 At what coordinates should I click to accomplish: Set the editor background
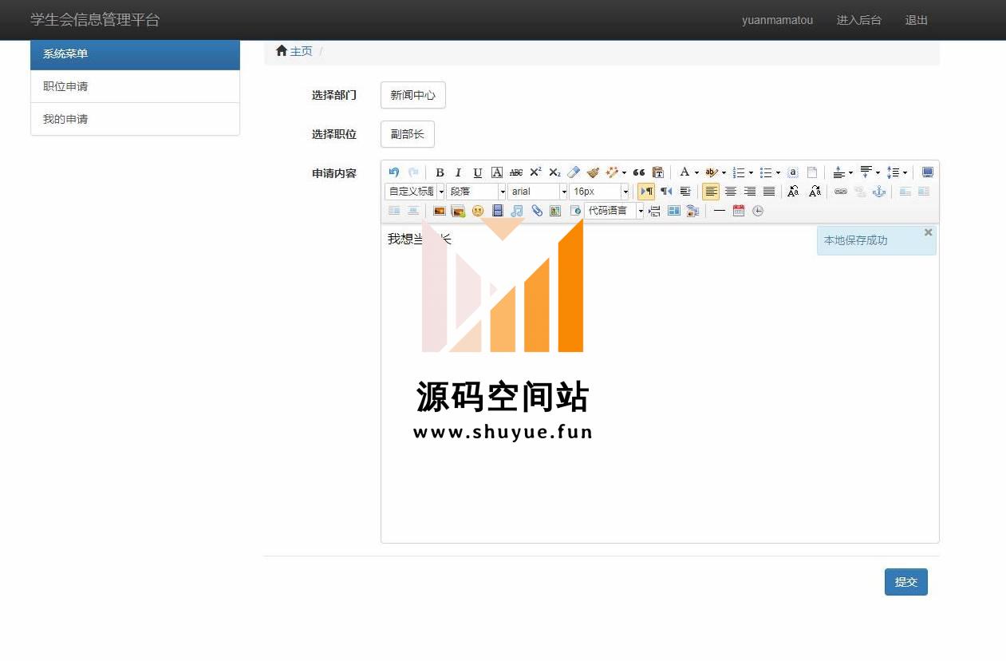[692, 211]
